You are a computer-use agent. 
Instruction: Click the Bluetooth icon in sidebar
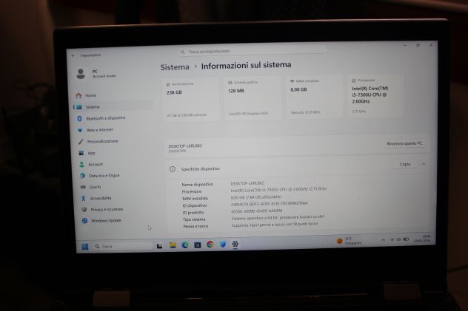point(79,118)
